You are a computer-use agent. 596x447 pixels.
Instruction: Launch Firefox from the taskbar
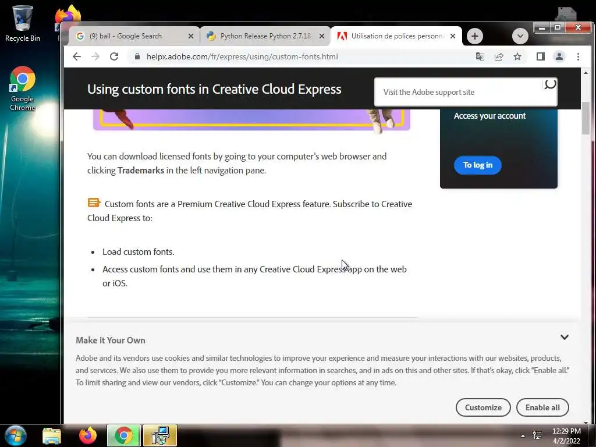(88, 435)
